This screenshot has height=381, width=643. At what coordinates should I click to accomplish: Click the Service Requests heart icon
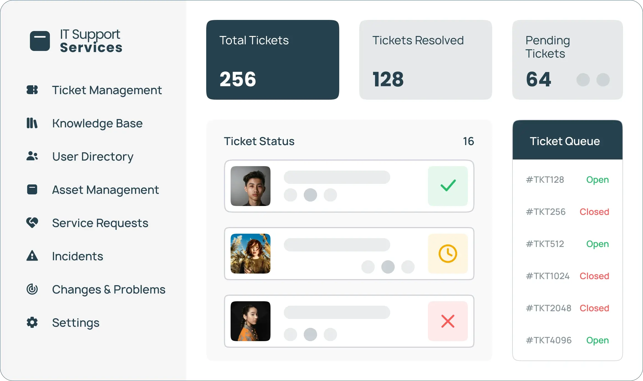32,223
